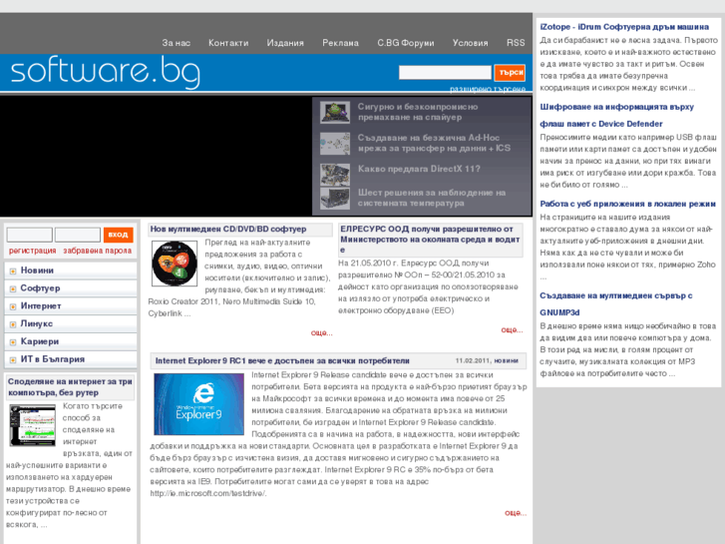Open iZotope - iDrum drum machine article
The width and height of the screenshot is (725, 544).
click(x=624, y=27)
